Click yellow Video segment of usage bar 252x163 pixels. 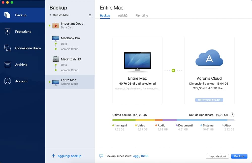coord(145,120)
